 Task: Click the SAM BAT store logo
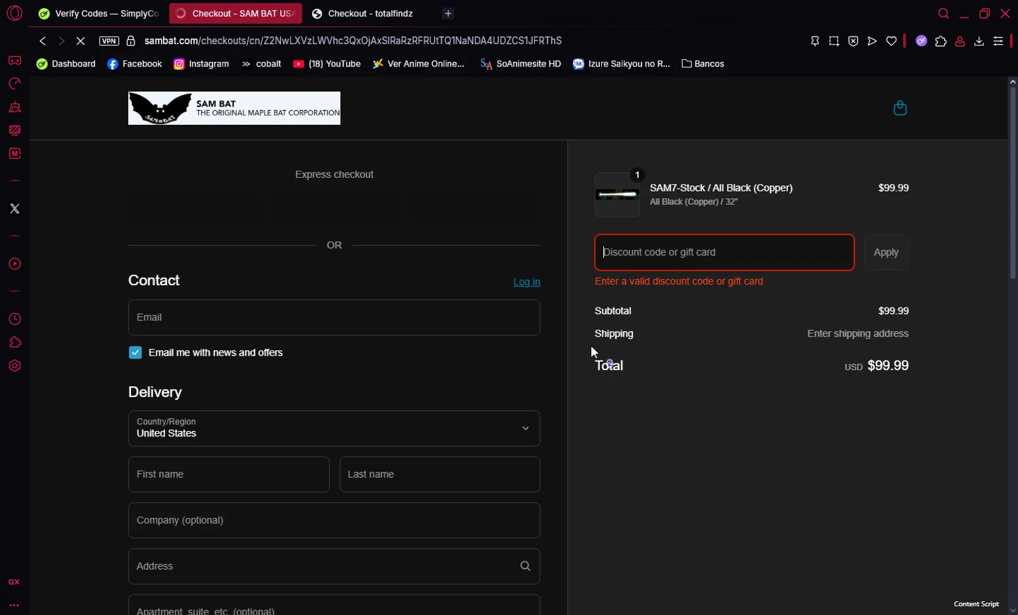click(x=234, y=108)
